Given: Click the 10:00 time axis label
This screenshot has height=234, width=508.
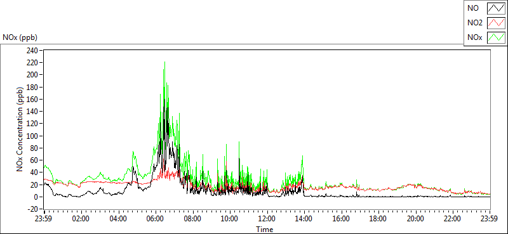Looking at the screenshot, I should pyautogui.click(x=230, y=218).
